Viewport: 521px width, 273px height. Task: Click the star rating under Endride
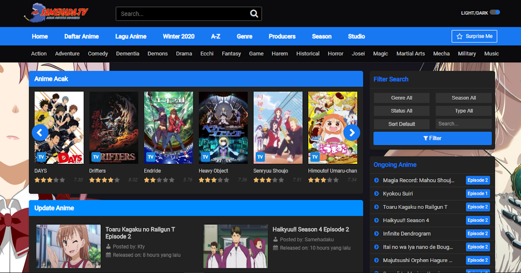159,180
